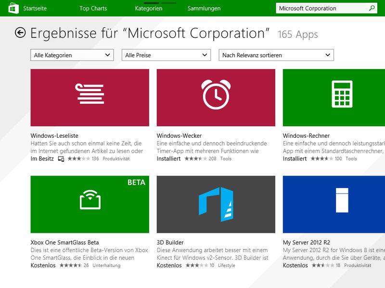Image resolution: width=385 pixels, height=288 pixels.
Task: Open the My Server 2012 R2 tile
Action: [334, 204]
